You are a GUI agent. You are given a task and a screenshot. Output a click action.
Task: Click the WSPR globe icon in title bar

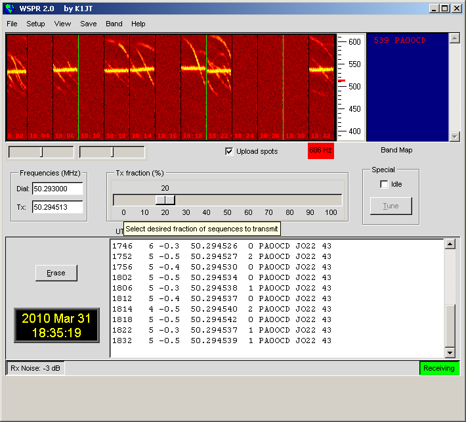point(9,9)
